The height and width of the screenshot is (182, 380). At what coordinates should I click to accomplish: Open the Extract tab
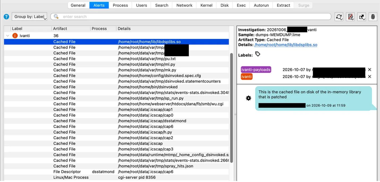284,5
